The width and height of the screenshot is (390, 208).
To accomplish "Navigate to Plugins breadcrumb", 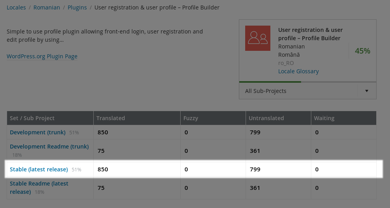I will coord(77,7).
